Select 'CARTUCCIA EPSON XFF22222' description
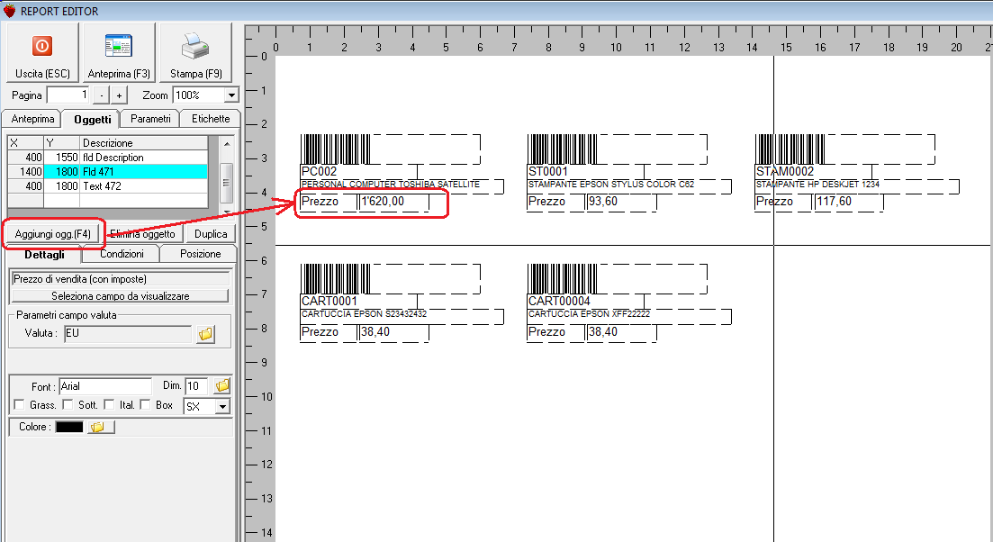993x542 pixels. click(589, 314)
